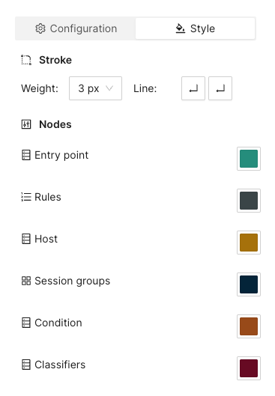Open the orange-brown Condition color swatch
This screenshot has width=275, height=396.
click(x=249, y=326)
